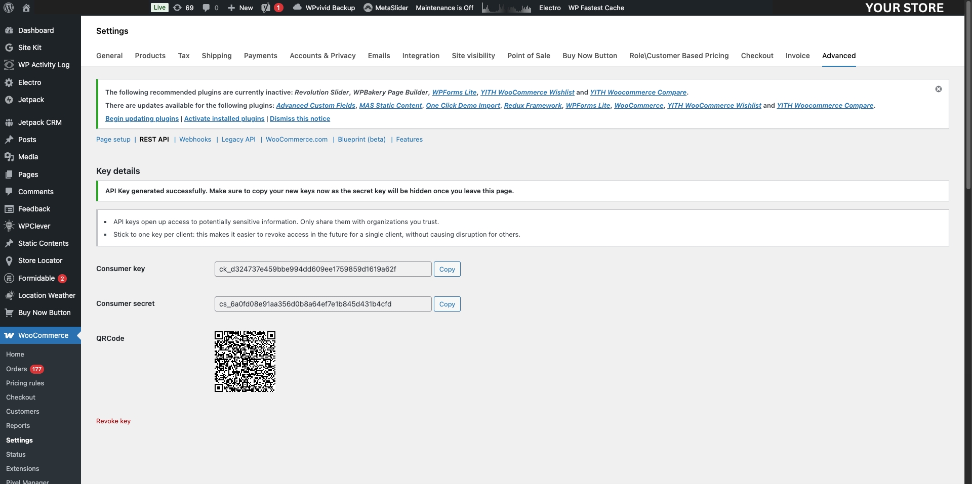Click inside the Consumer key field

(x=323, y=269)
